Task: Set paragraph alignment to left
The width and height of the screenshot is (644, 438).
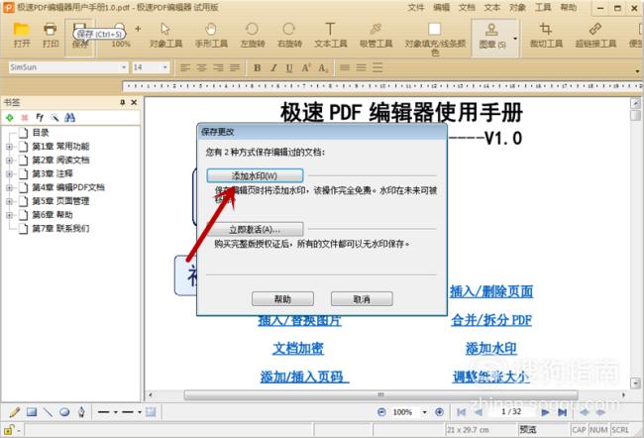Action: (185, 67)
